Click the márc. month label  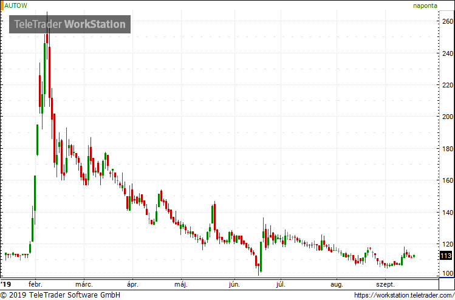tap(84, 284)
